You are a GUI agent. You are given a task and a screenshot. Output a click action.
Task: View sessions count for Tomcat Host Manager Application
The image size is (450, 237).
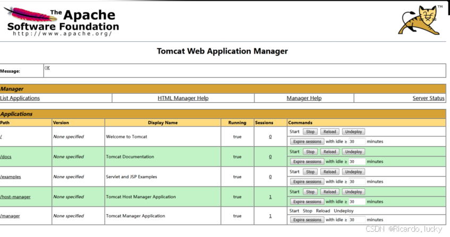(270, 197)
